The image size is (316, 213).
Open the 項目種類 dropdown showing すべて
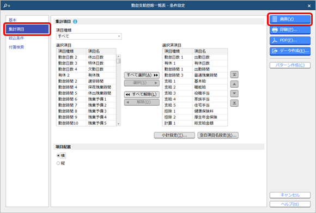pyautogui.click(x=89, y=36)
